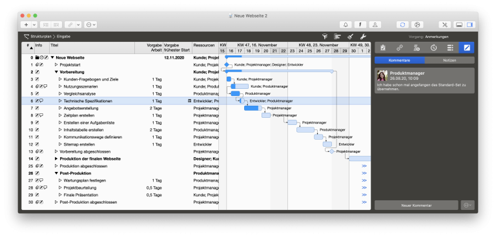
Task: Toggle the right inspector sidebar
Action: (x=470, y=24)
